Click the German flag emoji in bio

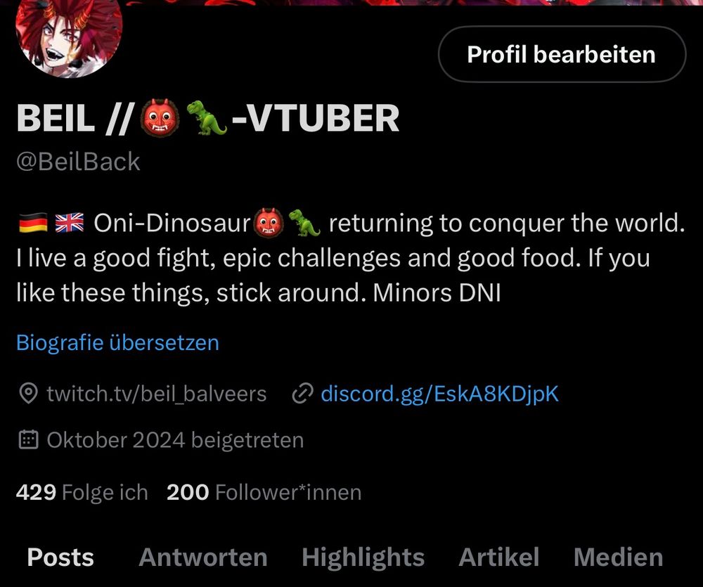point(34,223)
